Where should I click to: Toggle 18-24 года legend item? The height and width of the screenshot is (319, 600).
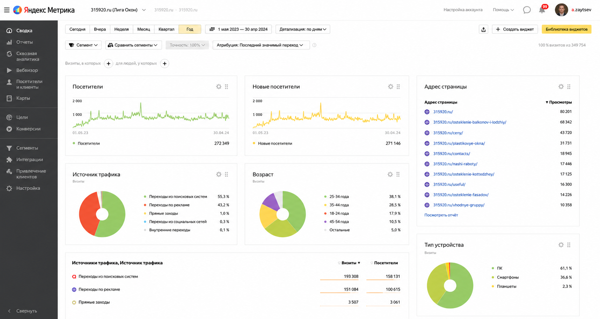[336, 213]
